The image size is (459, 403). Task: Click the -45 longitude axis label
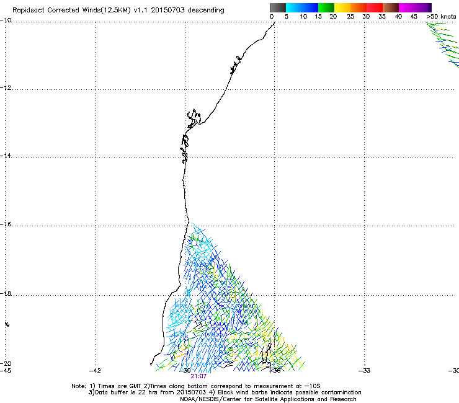pyautogui.click(x=6, y=371)
